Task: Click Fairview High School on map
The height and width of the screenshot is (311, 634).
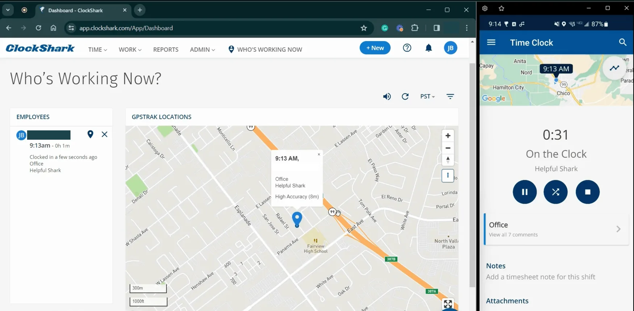Action: [316, 246]
